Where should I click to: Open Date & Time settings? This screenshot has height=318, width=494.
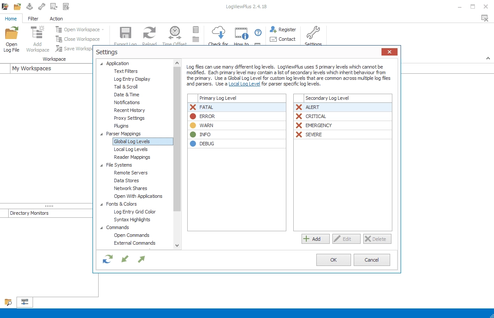[126, 95]
